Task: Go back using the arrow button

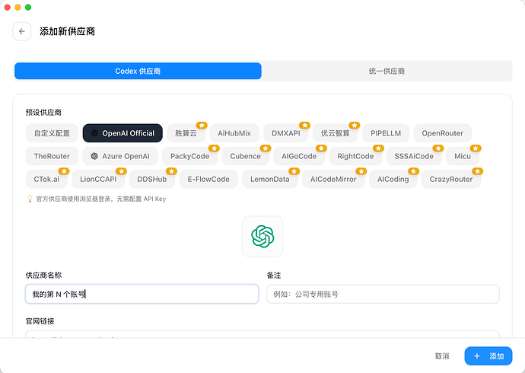Action: (x=22, y=31)
